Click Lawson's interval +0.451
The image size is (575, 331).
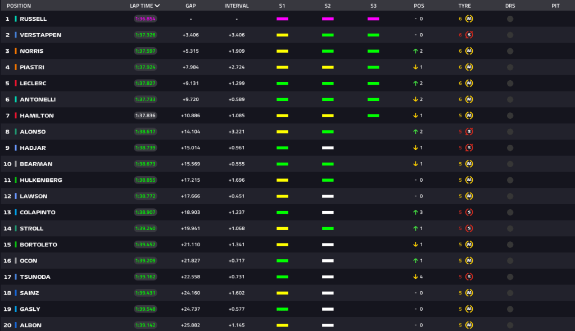point(237,196)
